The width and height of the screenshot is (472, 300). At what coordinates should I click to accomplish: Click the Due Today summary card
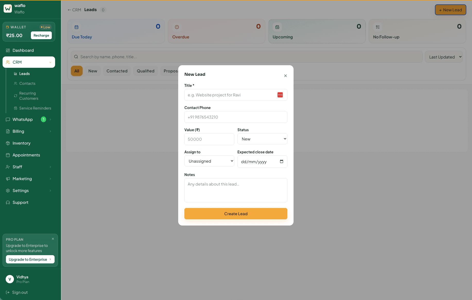pyautogui.click(x=116, y=31)
